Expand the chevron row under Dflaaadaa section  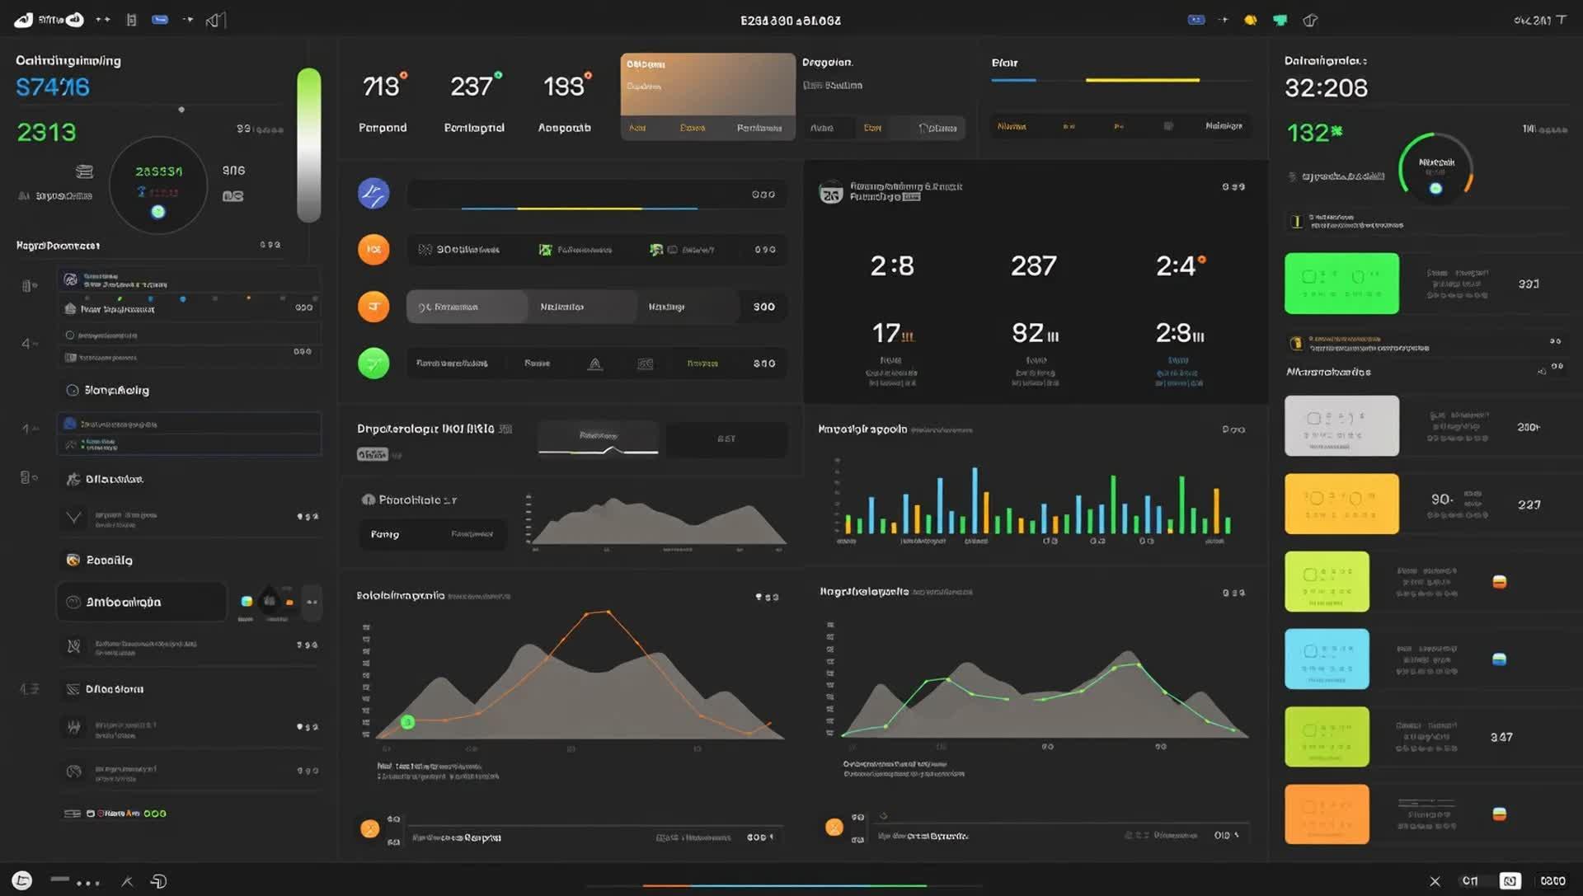190,517
